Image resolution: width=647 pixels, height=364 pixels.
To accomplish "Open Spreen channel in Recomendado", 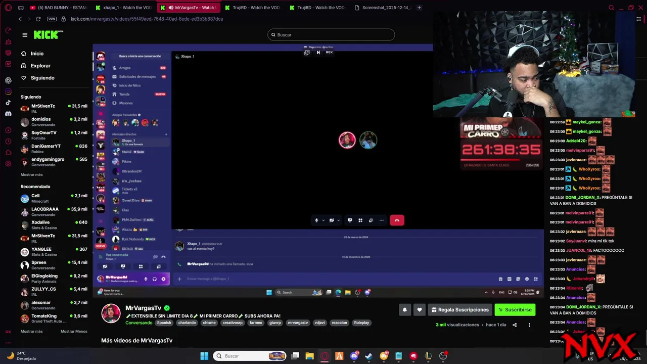I will 54,265.
